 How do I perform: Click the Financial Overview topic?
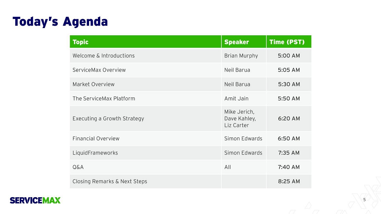[x=96, y=139]
